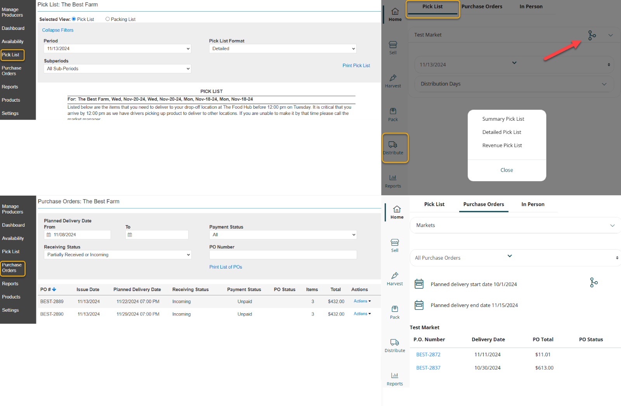Open Reports chart icon in bottom sidebar

(x=395, y=375)
